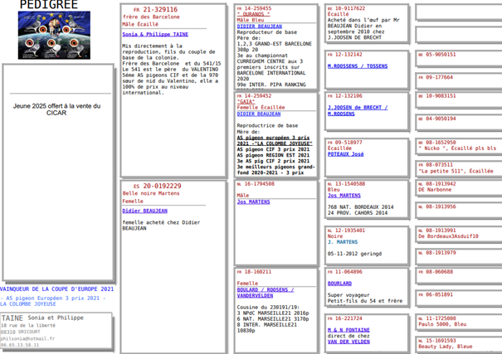Screen dimensions: 502x354
Task: Select ring number FR 12-132106
Action: (345, 96)
